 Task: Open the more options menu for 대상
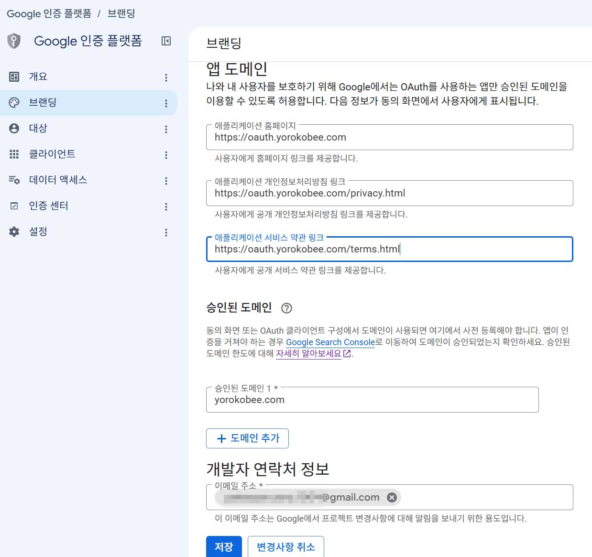[x=166, y=129]
